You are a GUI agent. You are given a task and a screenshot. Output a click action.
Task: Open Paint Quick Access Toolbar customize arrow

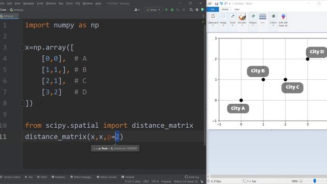click(x=230, y=4)
